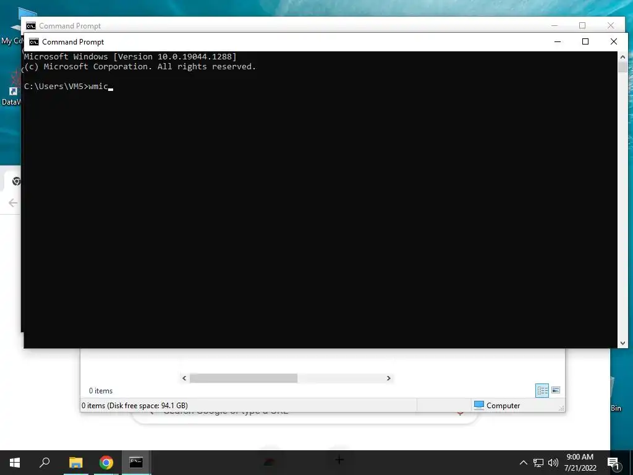Screen dimensions: 633x475
Task: Click the Recycle Bin desktop icon
Action: (616, 394)
